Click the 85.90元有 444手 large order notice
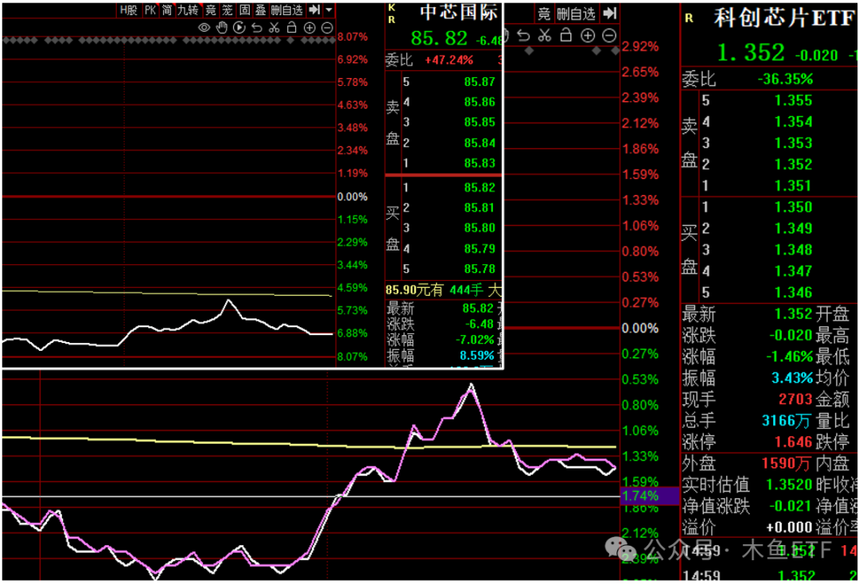Screen dimensions: 859x584 pyautogui.click(x=443, y=290)
